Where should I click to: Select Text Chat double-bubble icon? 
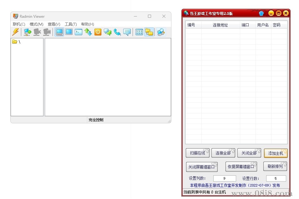tap(108, 32)
